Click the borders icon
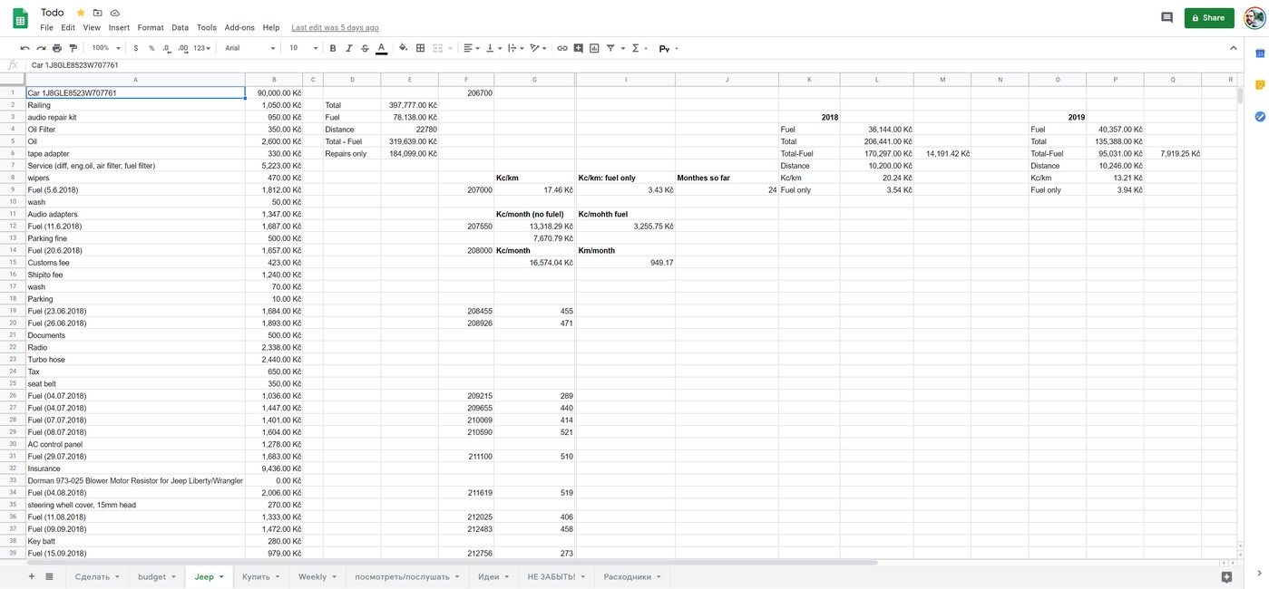The width and height of the screenshot is (1269, 589). tap(420, 48)
